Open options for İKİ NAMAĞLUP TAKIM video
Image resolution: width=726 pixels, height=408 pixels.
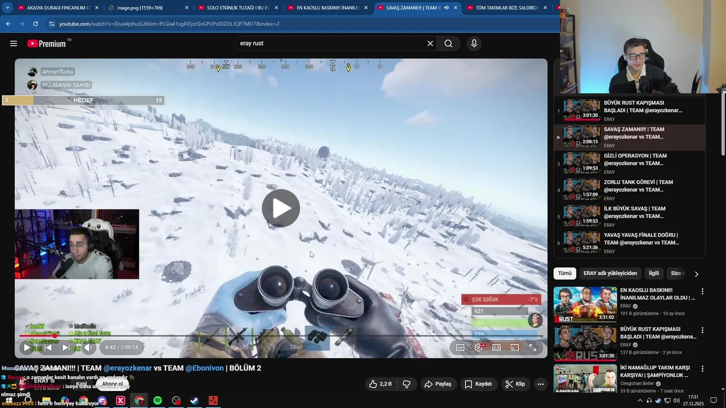pyautogui.click(x=702, y=368)
